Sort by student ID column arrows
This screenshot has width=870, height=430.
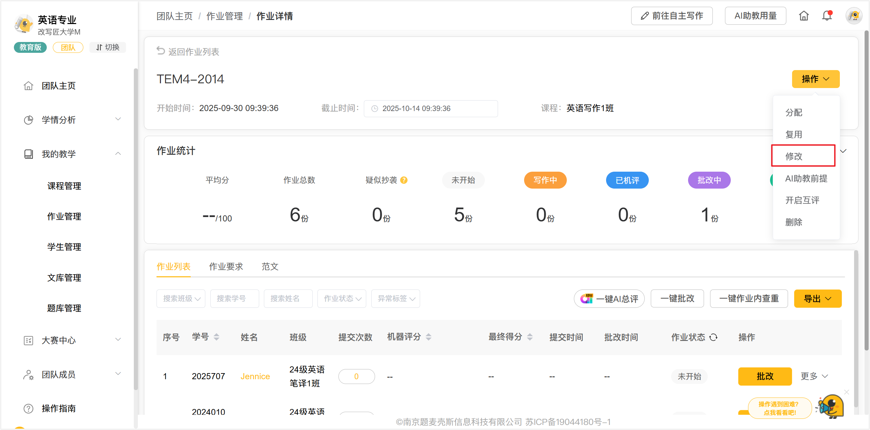[x=216, y=337]
